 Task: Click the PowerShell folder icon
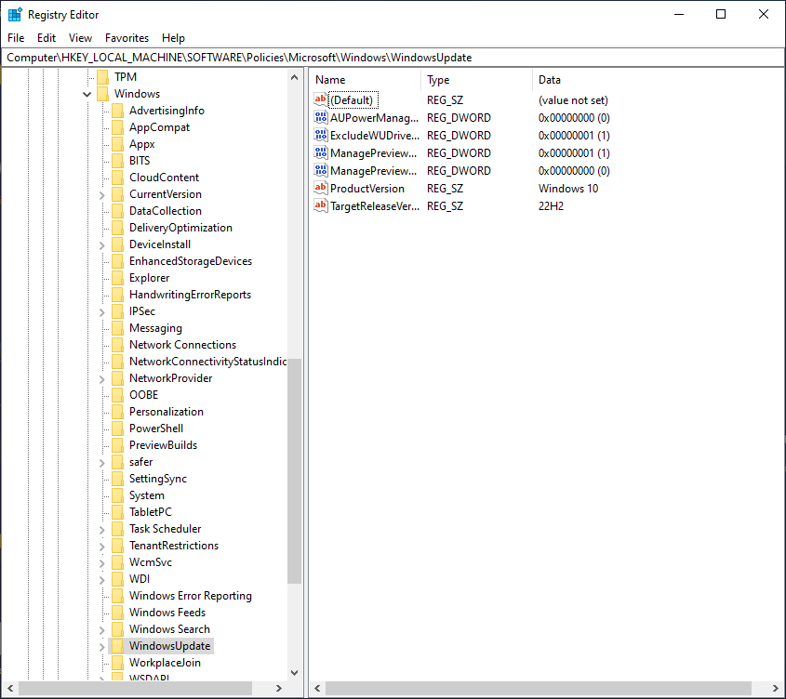click(x=118, y=428)
